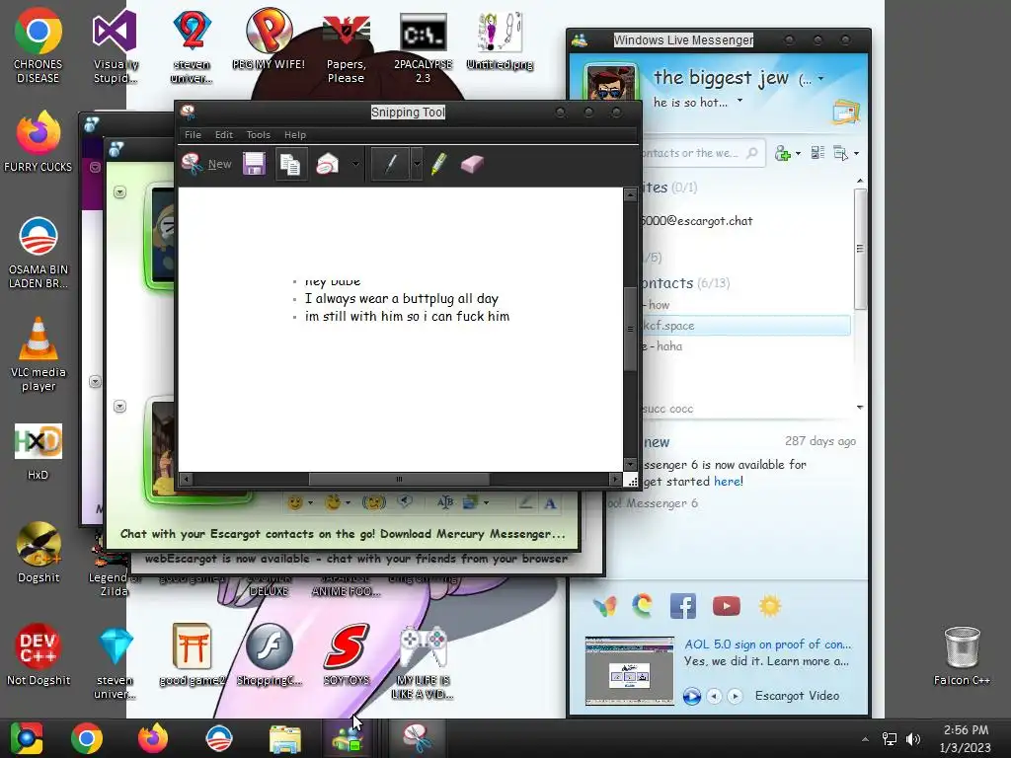Click contact list layout icon in Messenger
This screenshot has height=758, width=1011.
click(x=817, y=153)
